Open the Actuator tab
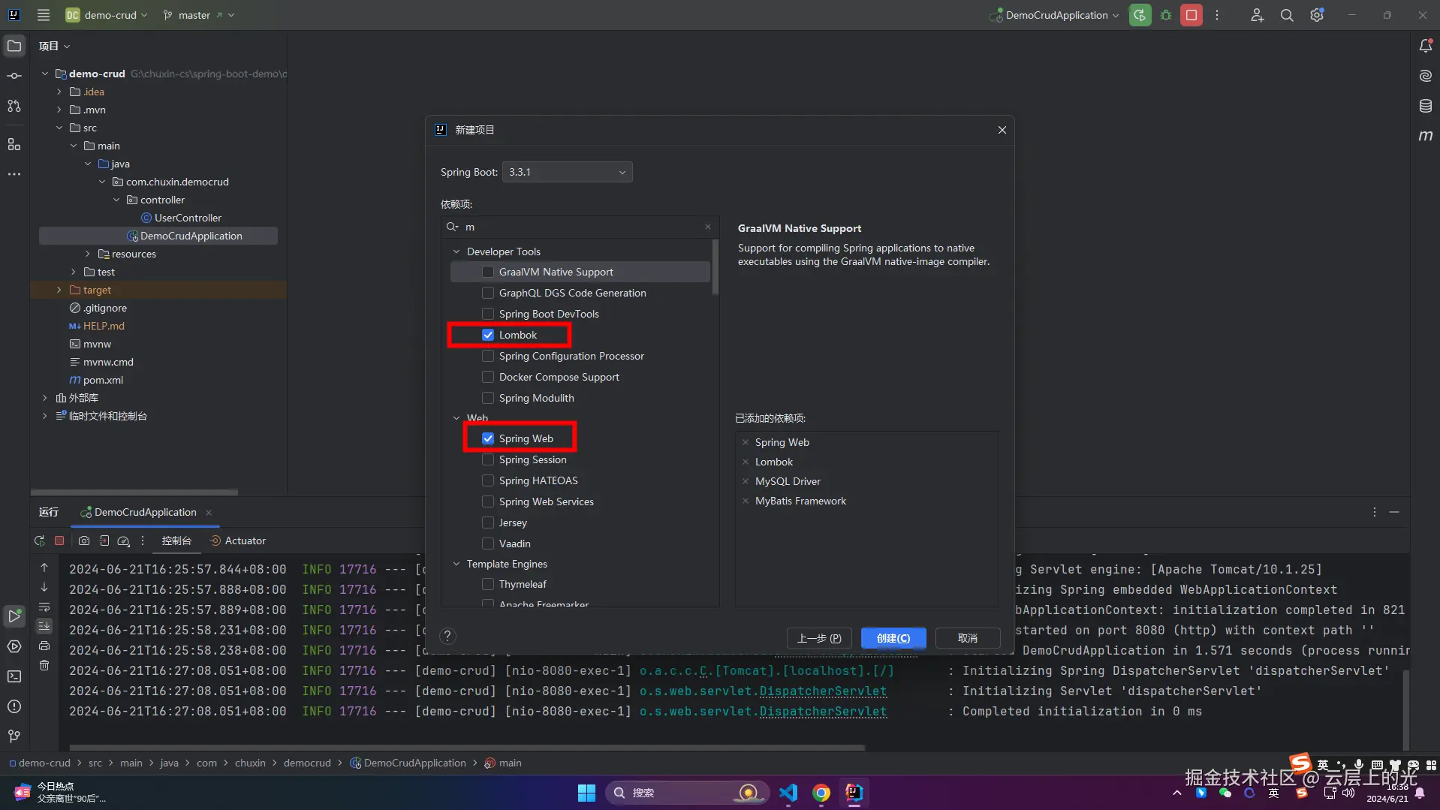Screen dimensions: 1440x810 238,541
